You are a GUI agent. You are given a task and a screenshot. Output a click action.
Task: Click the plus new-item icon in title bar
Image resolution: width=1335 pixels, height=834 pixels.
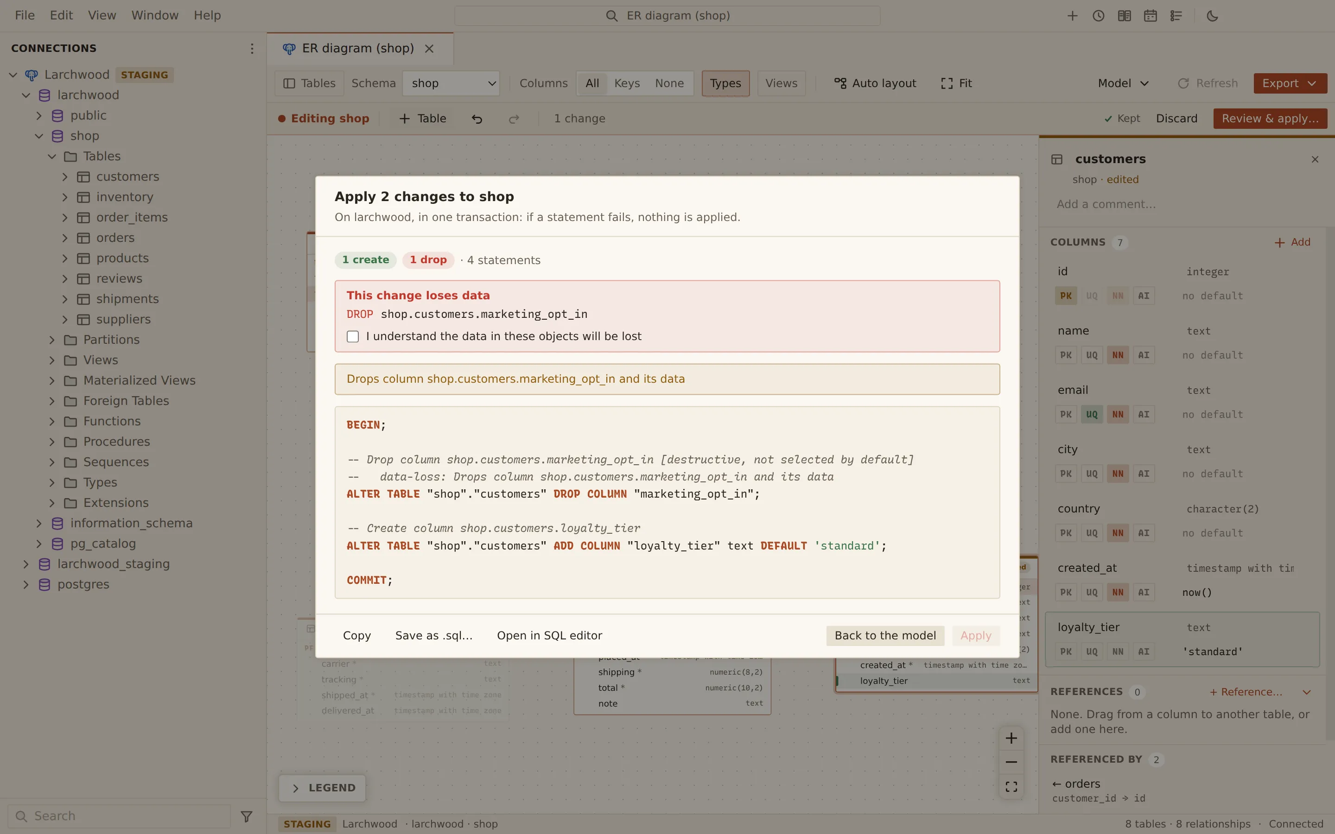pyautogui.click(x=1072, y=15)
